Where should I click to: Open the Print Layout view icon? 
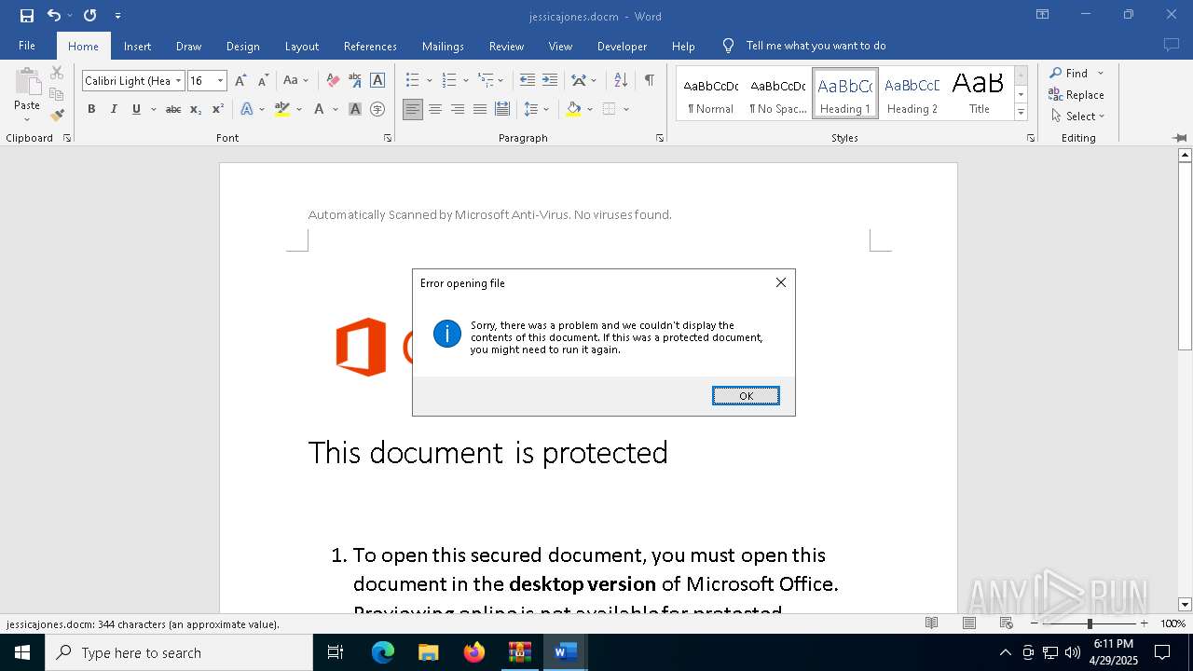(x=969, y=623)
